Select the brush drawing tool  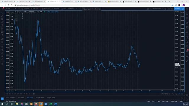pos(2,22)
